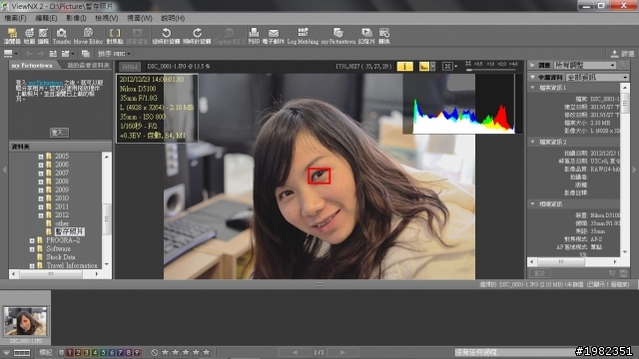Select the other folder
The width and height of the screenshot is (639, 359).
pyautogui.click(x=62, y=223)
